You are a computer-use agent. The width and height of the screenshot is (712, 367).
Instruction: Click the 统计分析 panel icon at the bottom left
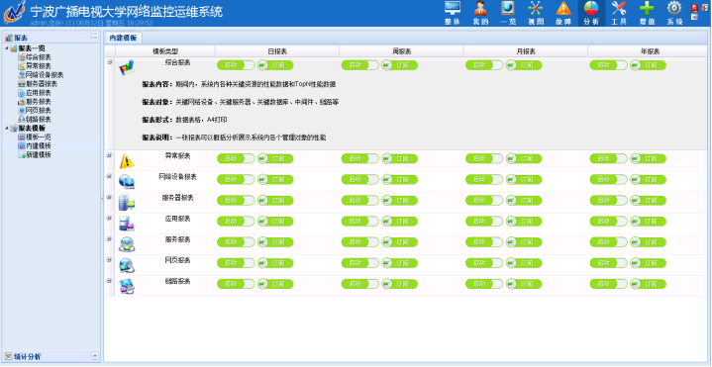click(9, 356)
